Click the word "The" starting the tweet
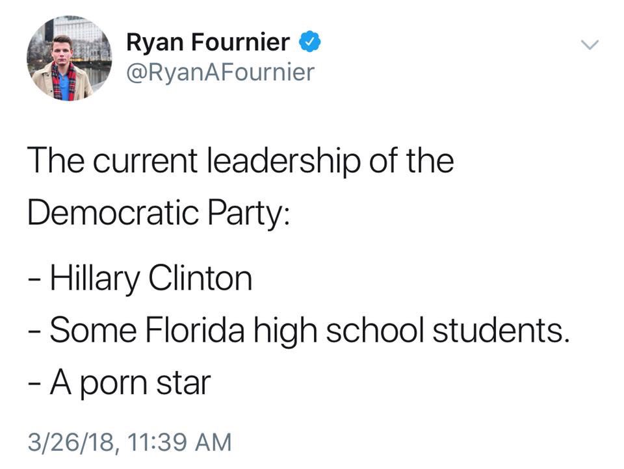This screenshot has width=624, height=469. click(x=51, y=160)
